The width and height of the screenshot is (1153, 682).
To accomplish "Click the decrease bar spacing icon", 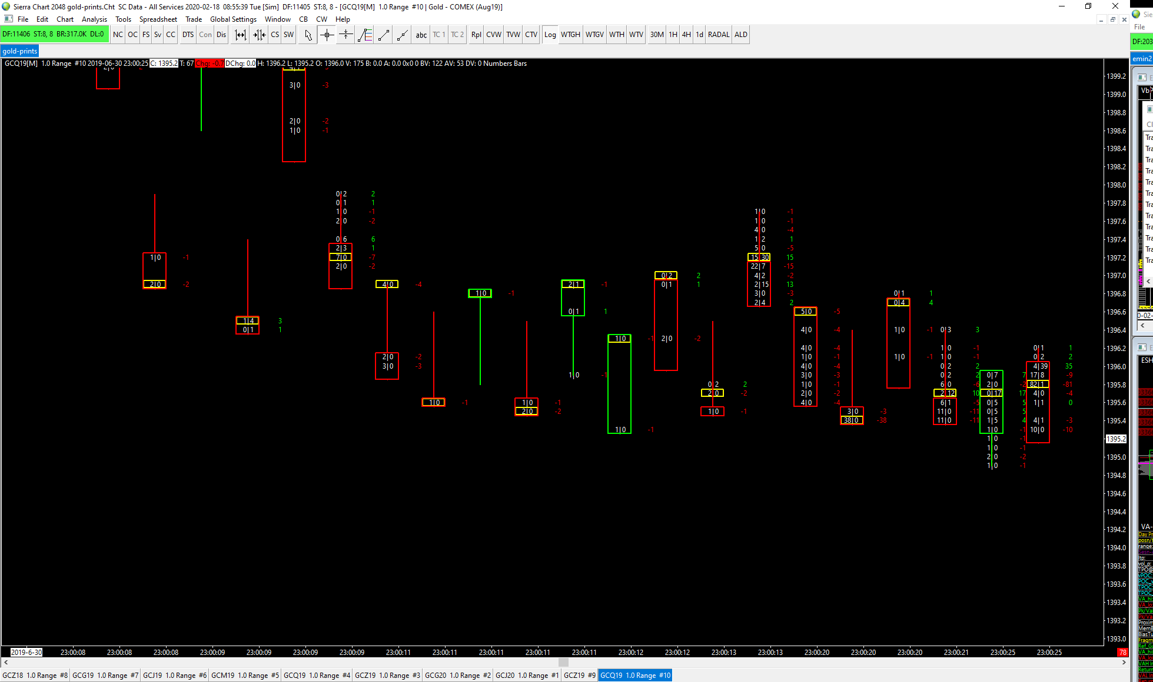I will [x=259, y=35].
